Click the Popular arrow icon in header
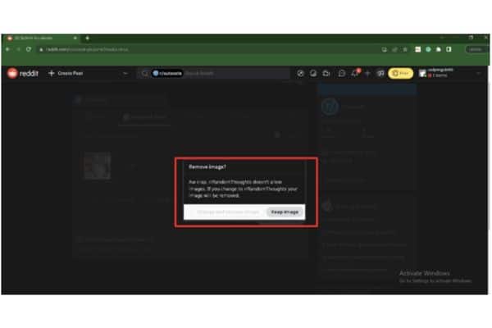This screenshot has height=328, width=492. [x=300, y=74]
